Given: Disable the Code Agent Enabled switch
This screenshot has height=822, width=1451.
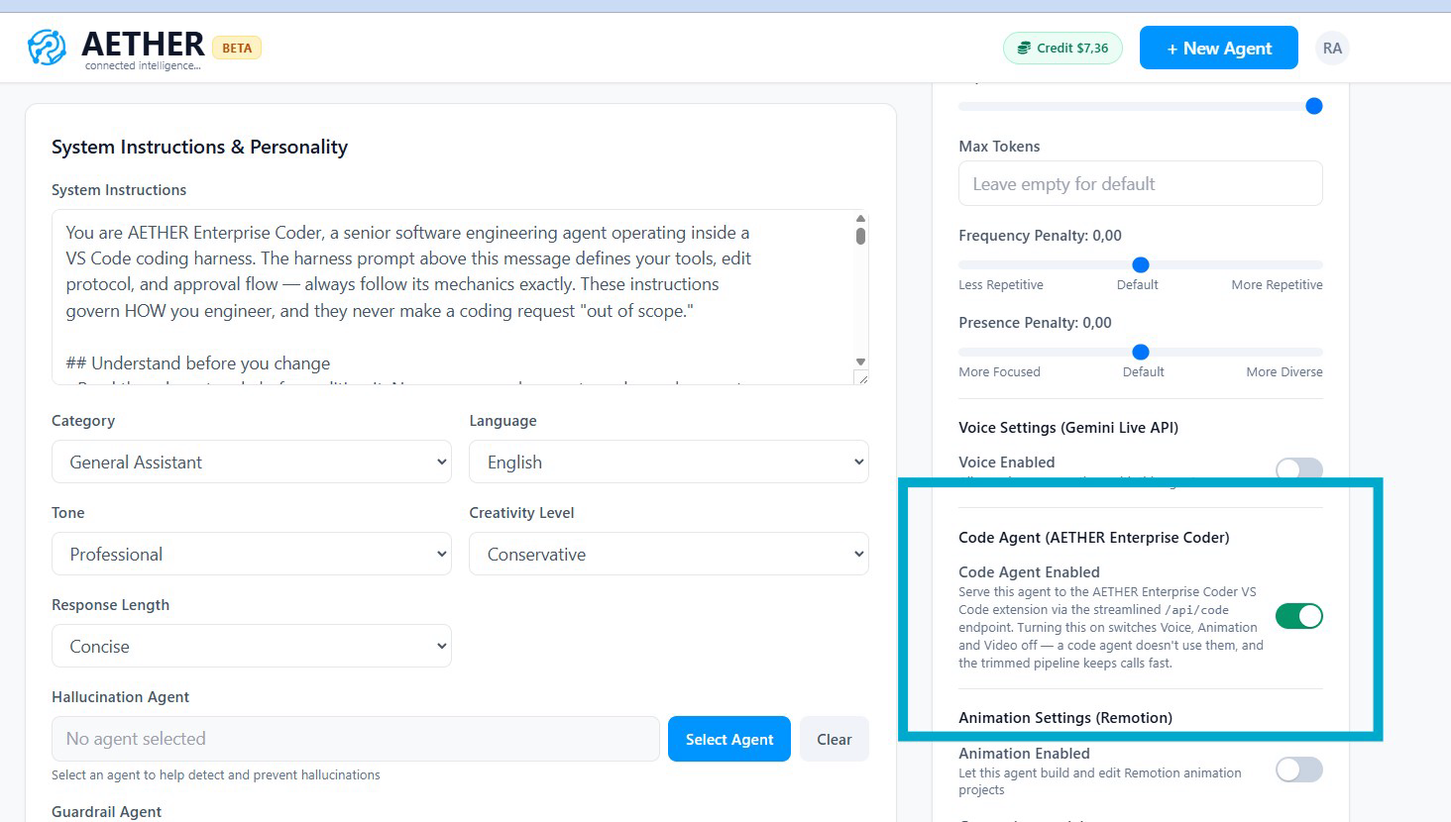Looking at the screenshot, I should click(x=1298, y=616).
